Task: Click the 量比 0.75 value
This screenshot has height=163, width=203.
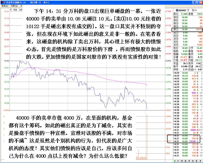Action: (200, 57)
